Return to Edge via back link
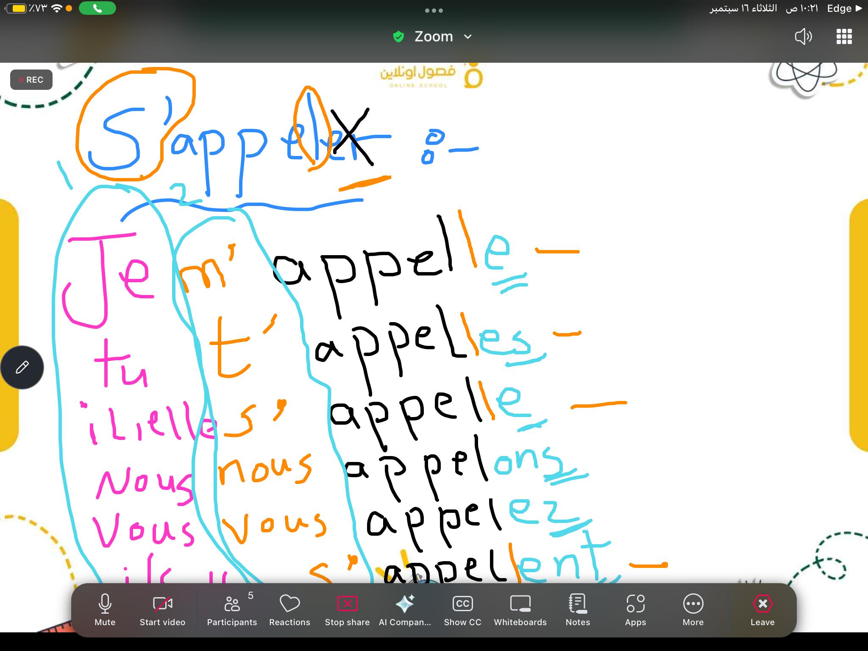The height and width of the screenshot is (651, 868). click(x=843, y=8)
